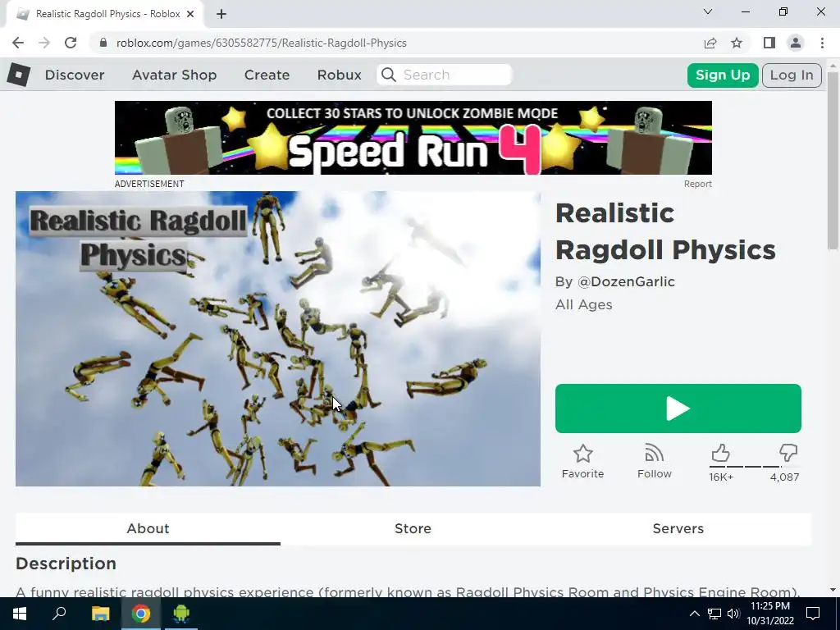840x630 pixels.
Task: Open the tab search dropdown chevron
Action: click(708, 11)
